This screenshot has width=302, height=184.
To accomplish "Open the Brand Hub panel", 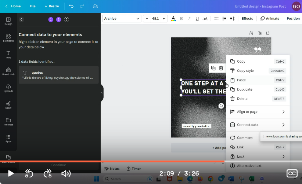I will [x=8, y=71].
